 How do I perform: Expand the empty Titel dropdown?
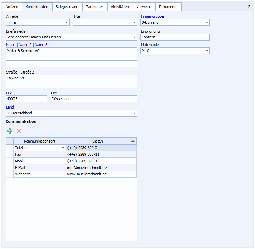(x=134, y=23)
